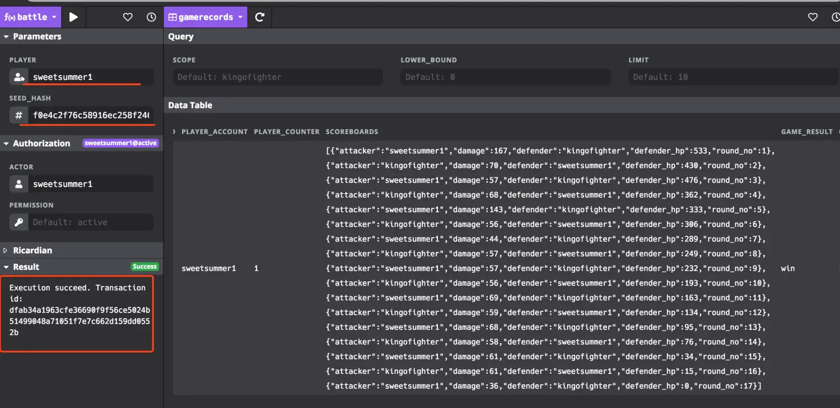Viewport: 840px width, 408px height.
Task: Click the LIMIT input field
Action: (x=734, y=77)
